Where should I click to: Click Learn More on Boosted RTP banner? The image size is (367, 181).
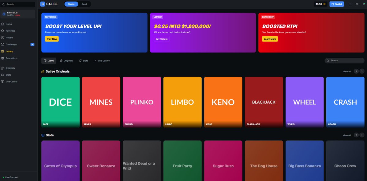(270, 39)
